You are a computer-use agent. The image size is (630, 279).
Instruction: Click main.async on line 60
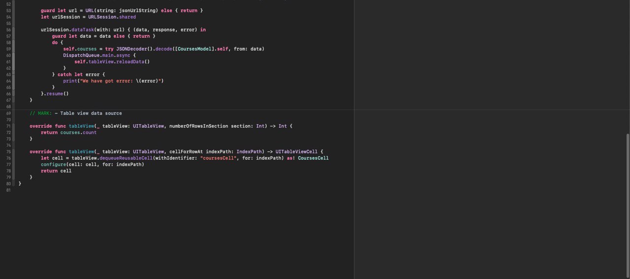[x=117, y=55]
